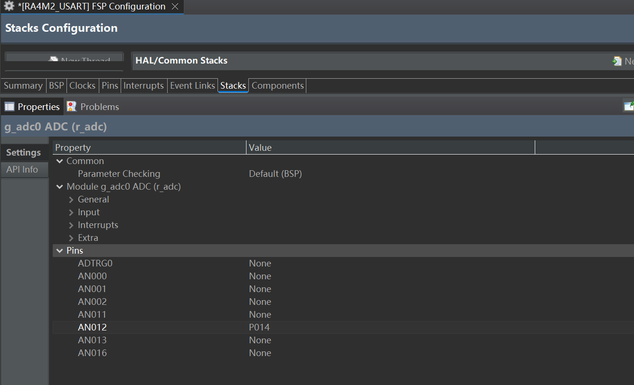Select the Properties view tab
This screenshot has width=634, height=385.
point(32,107)
